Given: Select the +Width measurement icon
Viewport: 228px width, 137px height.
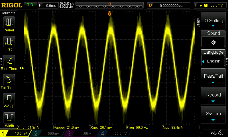Looking at the screenshot, I should click(9, 98).
